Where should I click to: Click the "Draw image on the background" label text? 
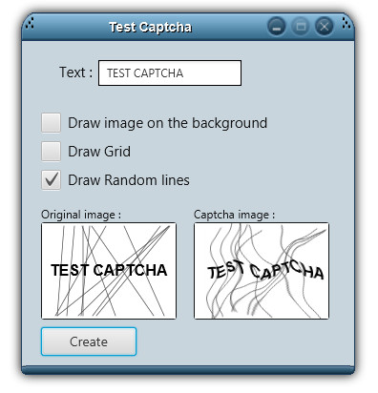coord(168,123)
